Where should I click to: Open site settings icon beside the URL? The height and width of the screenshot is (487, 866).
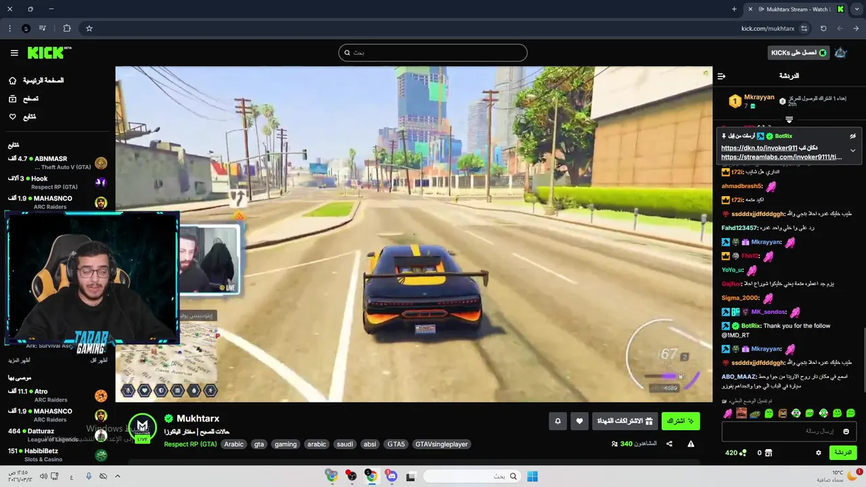(804, 28)
